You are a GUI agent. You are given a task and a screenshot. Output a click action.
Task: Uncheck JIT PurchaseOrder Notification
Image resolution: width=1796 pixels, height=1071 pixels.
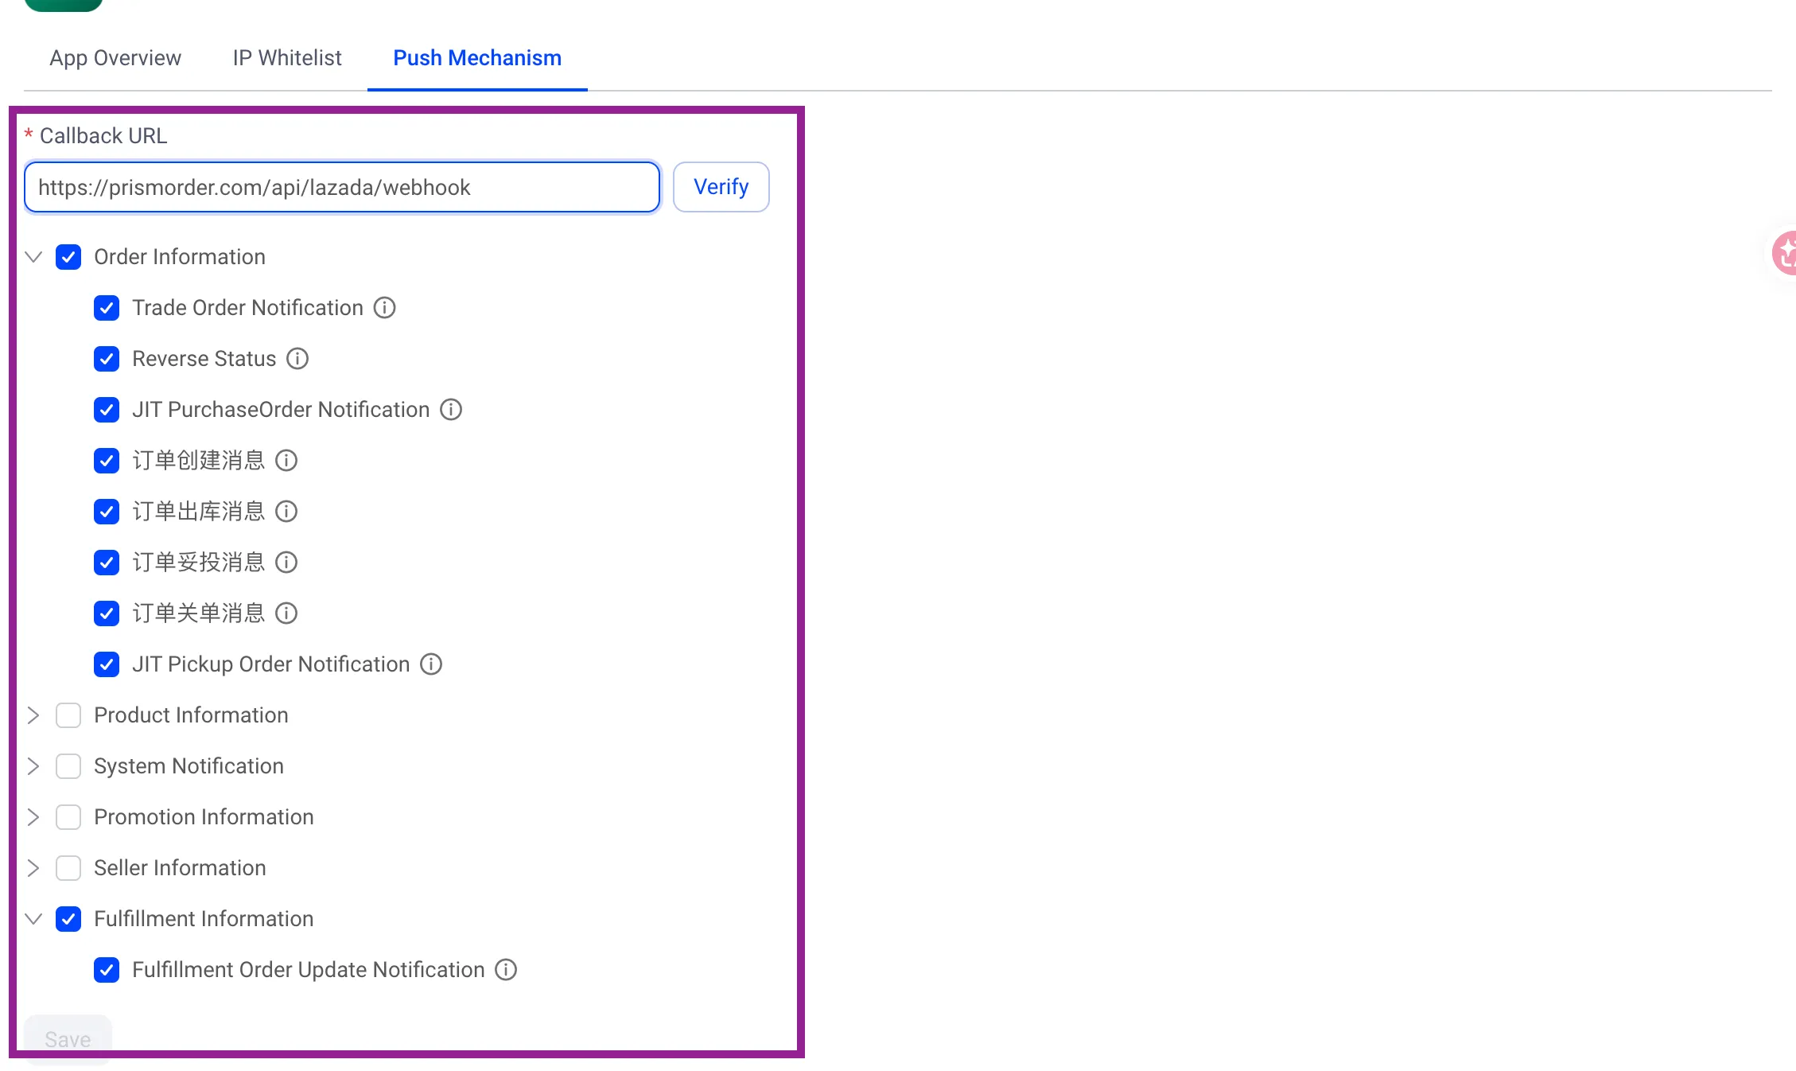tap(107, 410)
